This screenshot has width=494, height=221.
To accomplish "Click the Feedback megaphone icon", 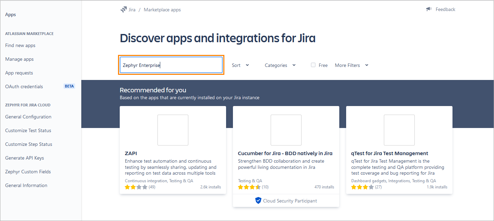I will pyautogui.click(x=429, y=9).
